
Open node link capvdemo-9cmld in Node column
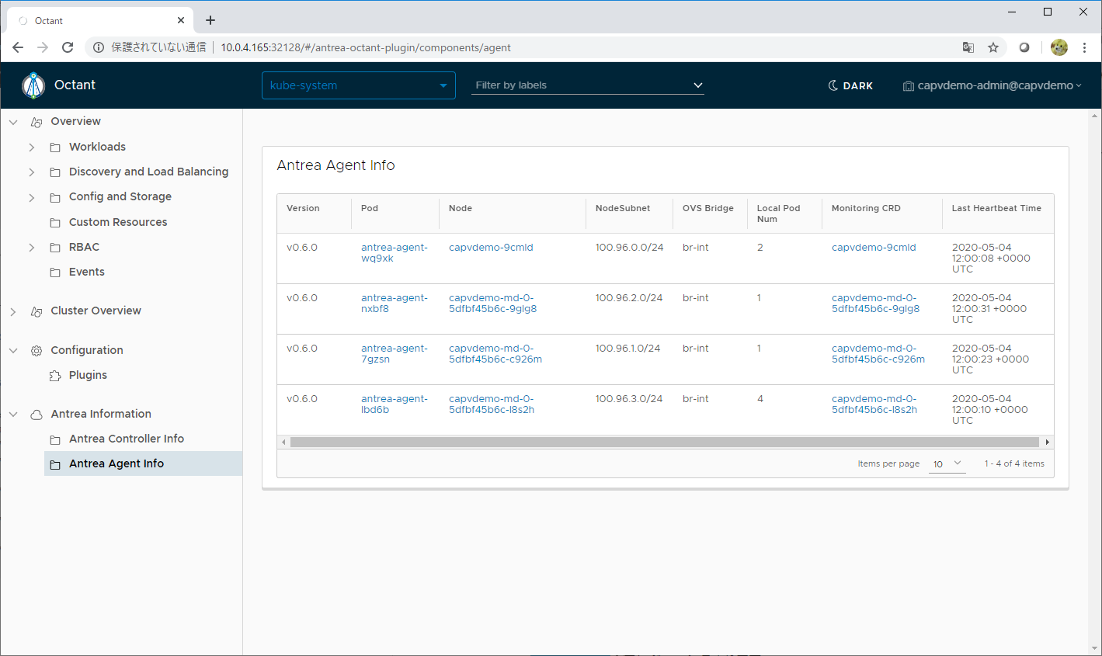click(491, 248)
